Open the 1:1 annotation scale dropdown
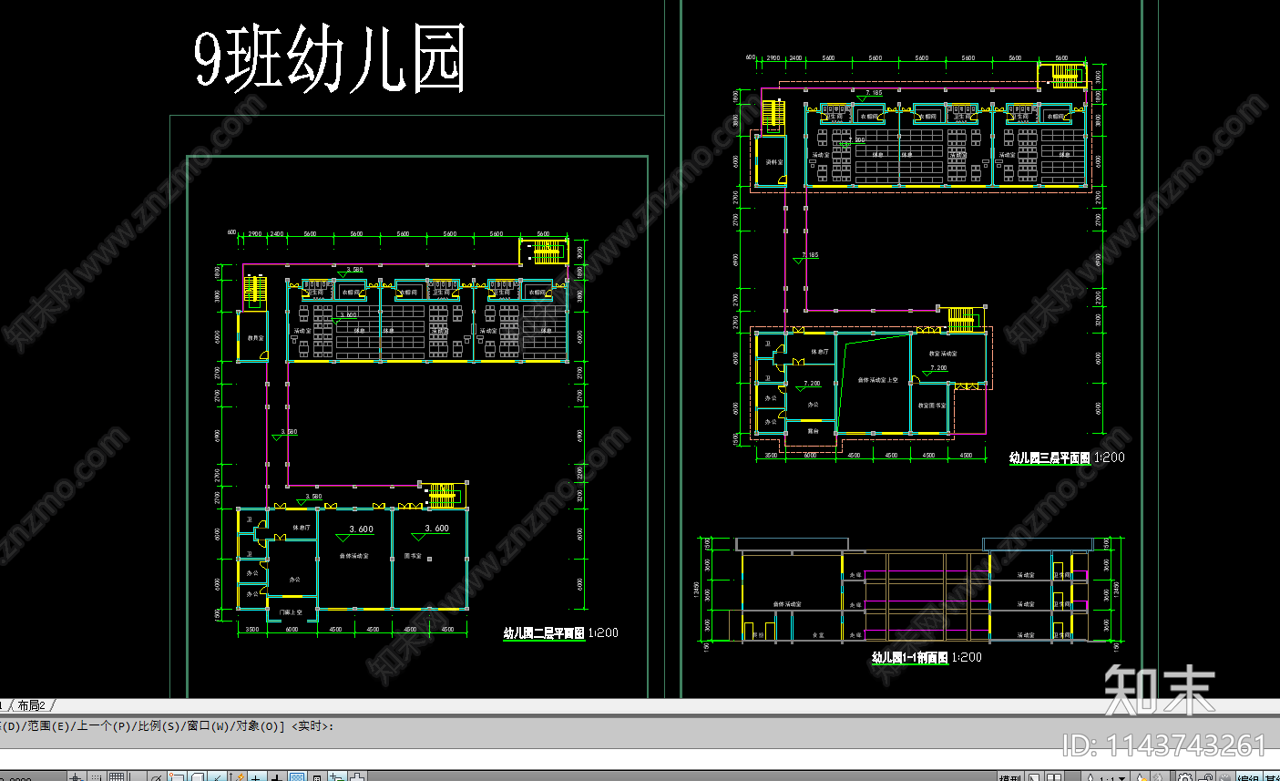This screenshot has width=1280, height=781. (1106, 776)
